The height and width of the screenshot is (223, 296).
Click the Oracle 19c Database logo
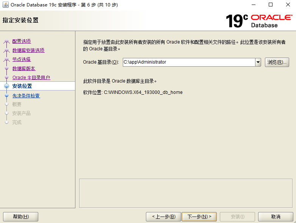pos(259,21)
